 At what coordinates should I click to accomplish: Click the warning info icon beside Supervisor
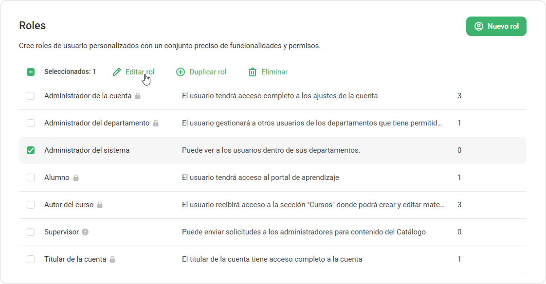pyautogui.click(x=85, y=232)
